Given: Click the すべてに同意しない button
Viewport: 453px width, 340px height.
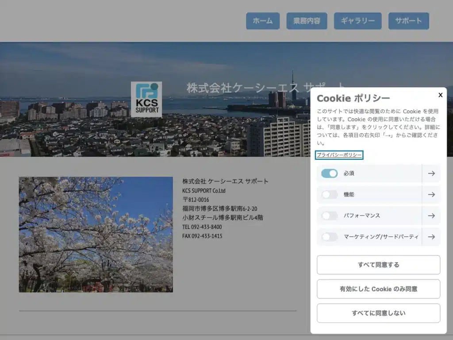Looking at the screenshot, I should (379, 313).
